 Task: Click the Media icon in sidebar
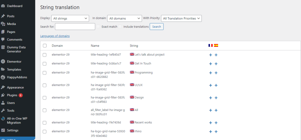coord(3,24)
